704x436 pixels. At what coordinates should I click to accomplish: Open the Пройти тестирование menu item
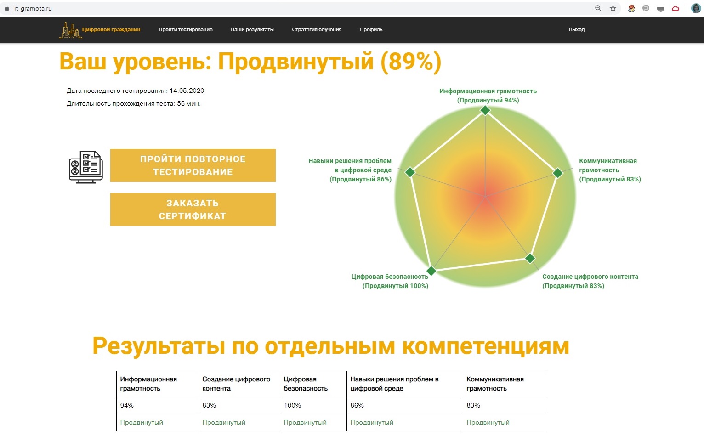pyautogui.click(x=185, y=29)
